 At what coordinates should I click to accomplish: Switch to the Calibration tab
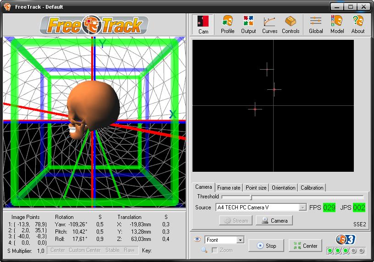coord(312,188)
